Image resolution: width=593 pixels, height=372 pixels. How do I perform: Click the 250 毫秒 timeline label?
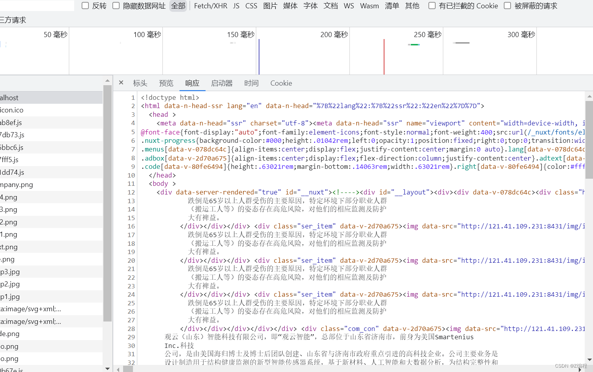(428, 35)
